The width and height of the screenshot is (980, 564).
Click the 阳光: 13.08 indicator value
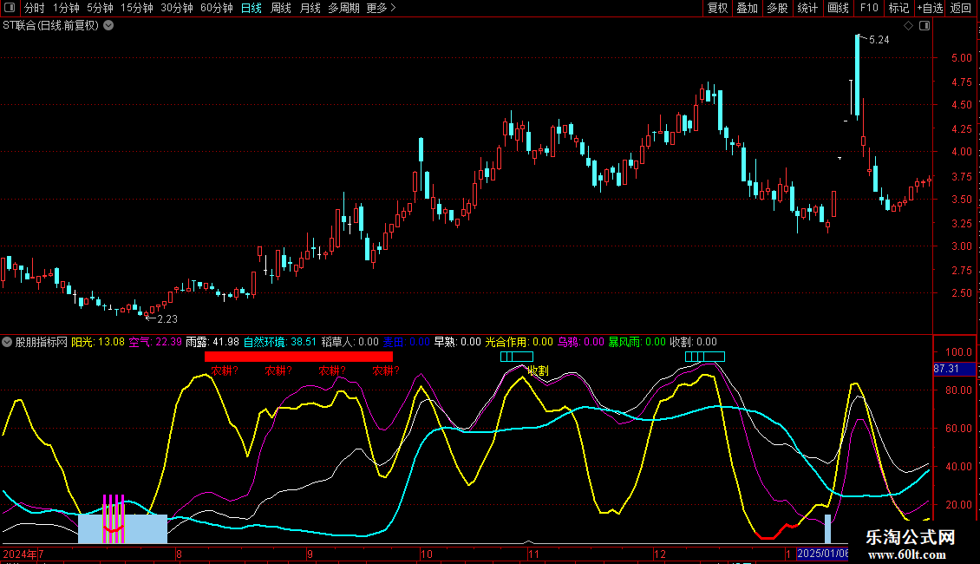(x=98, y=342)
